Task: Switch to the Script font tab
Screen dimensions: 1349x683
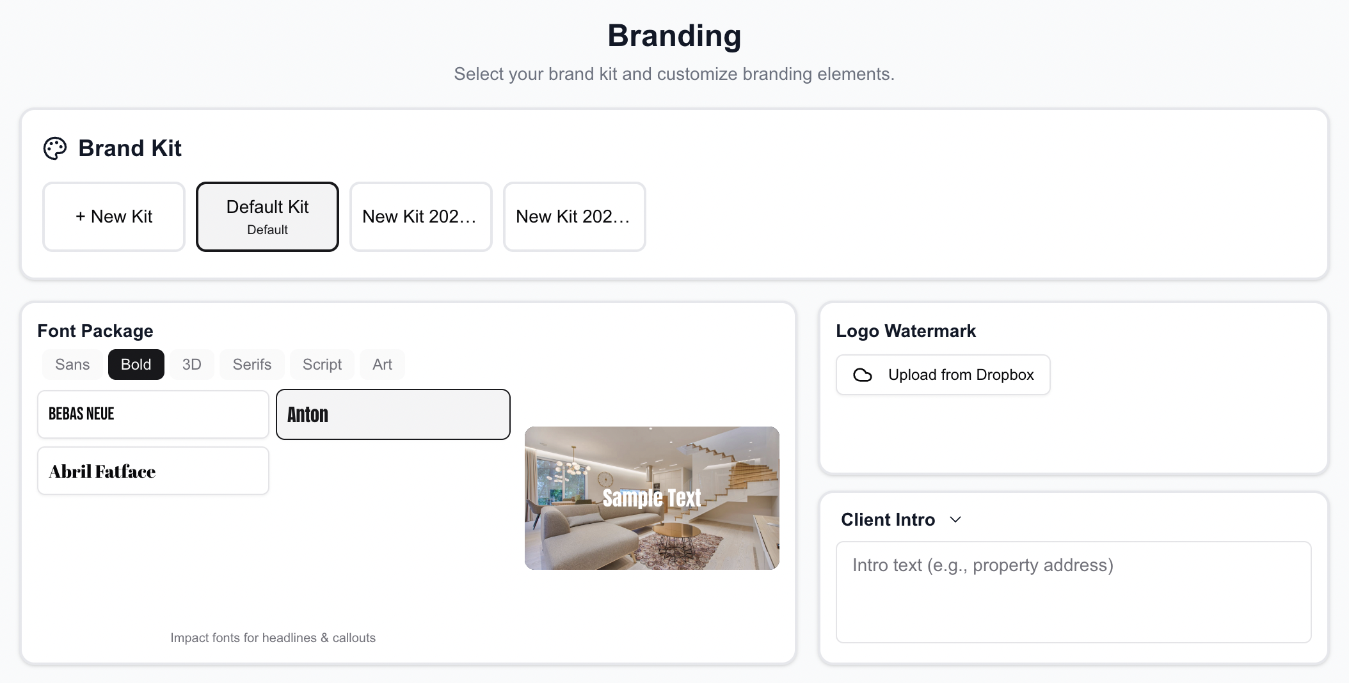Action: pyautogui.click(x=322, y=365)
